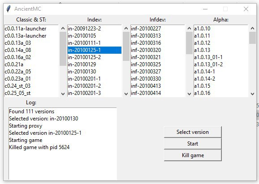The height and width of the screenshot is (184, 259).
Task: Click the Indev scrollbar thumb
Action: [x=126, y=47]
